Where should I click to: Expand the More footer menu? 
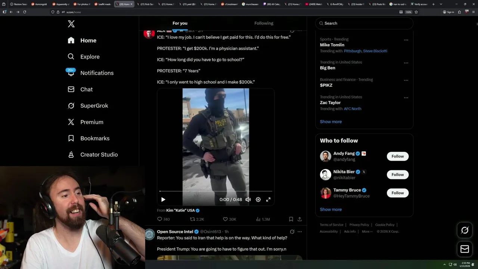tap(367, 232)
